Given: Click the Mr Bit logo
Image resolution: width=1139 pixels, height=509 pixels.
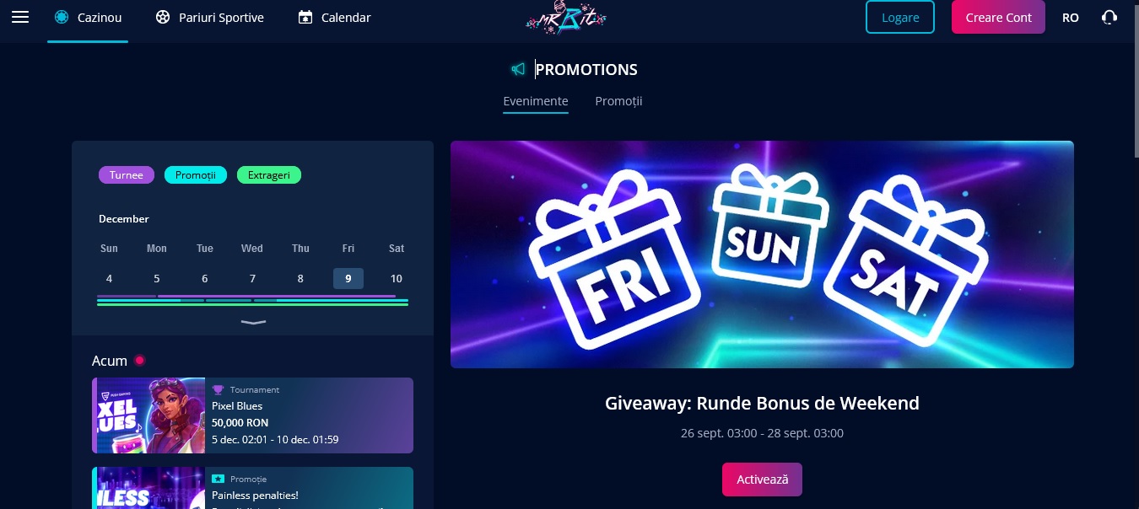Looking at the screenshot, I should tap(566, 16).
